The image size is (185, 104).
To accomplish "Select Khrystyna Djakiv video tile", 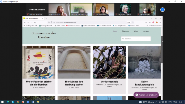I will tap(125, 10).
